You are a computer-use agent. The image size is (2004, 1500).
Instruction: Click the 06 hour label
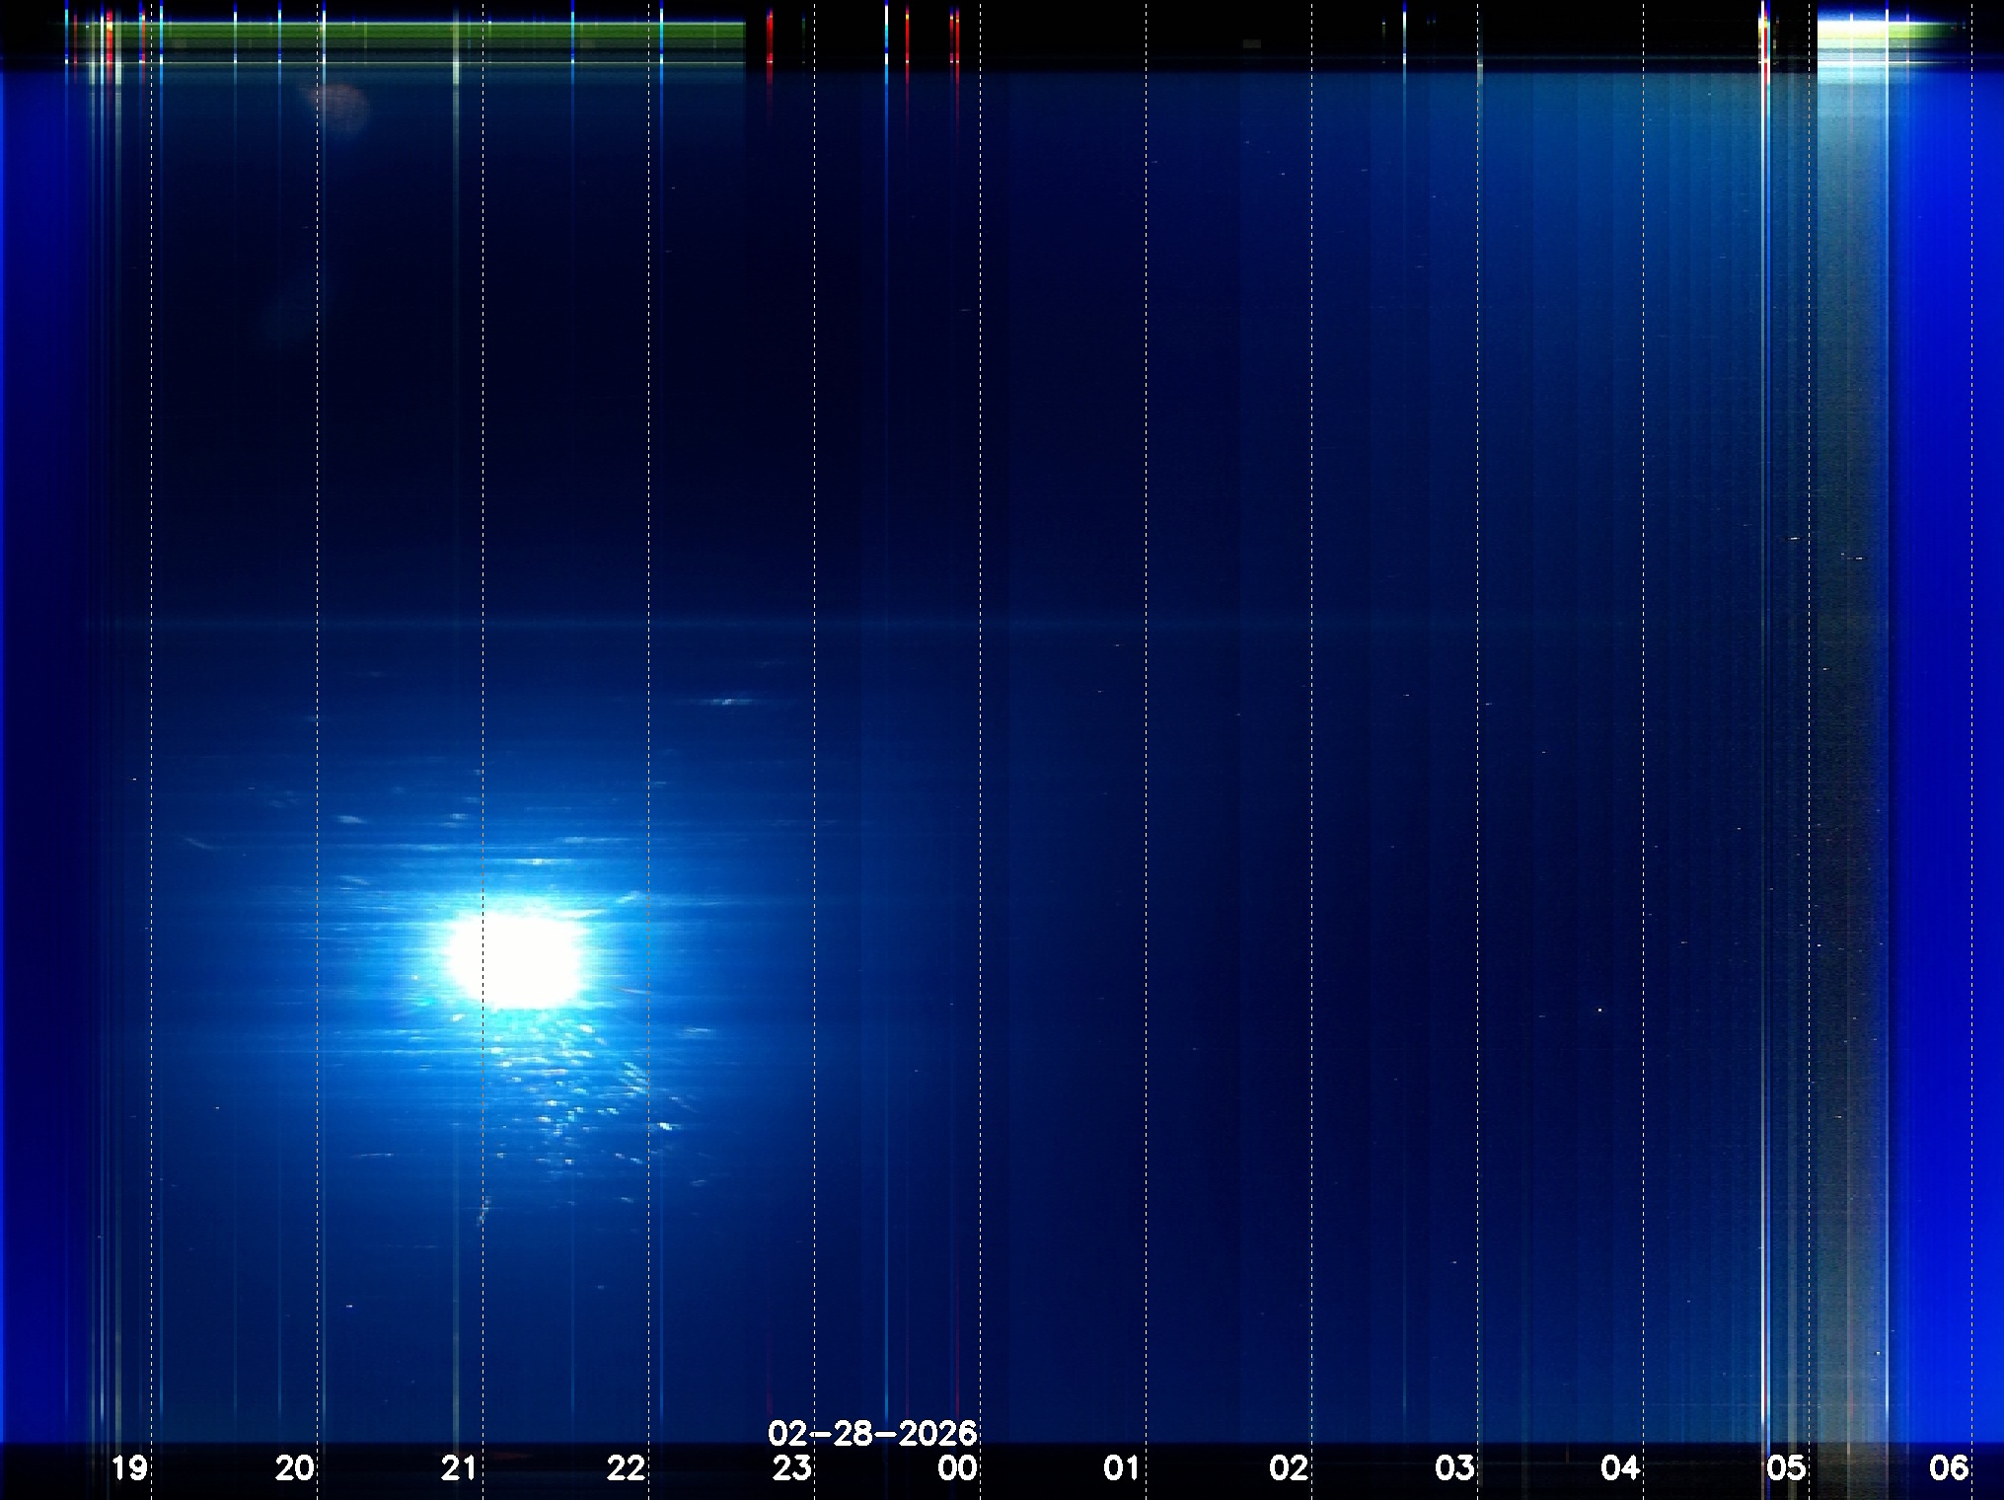point(1949,1468)
